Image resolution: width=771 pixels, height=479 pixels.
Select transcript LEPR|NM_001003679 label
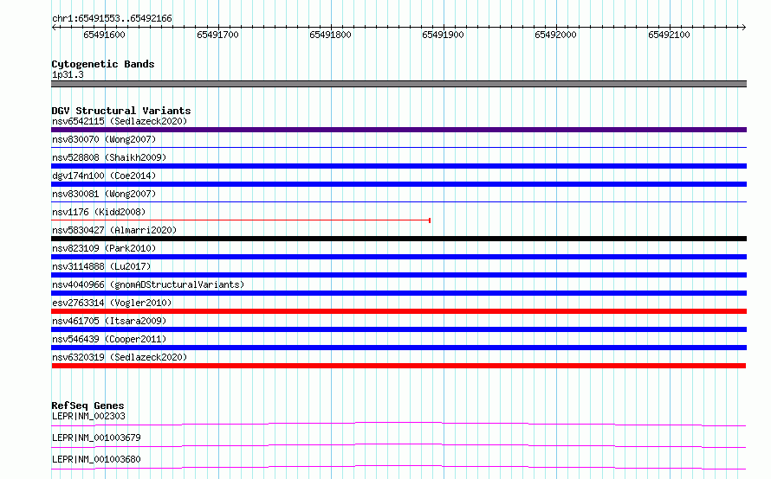(96, 437)
